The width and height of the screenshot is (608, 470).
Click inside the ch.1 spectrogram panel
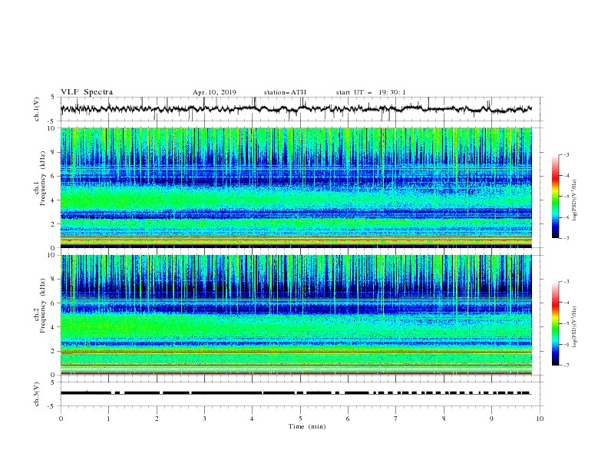[296, 187]
